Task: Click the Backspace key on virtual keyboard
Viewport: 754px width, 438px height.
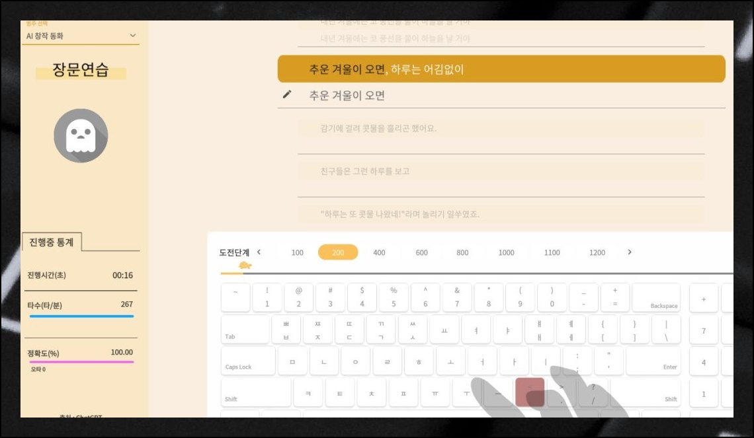Action: (656, 297)
